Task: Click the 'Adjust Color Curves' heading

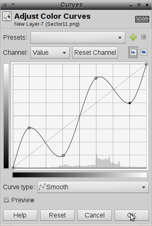Action: pyautogui.click(x=52, y=16)
